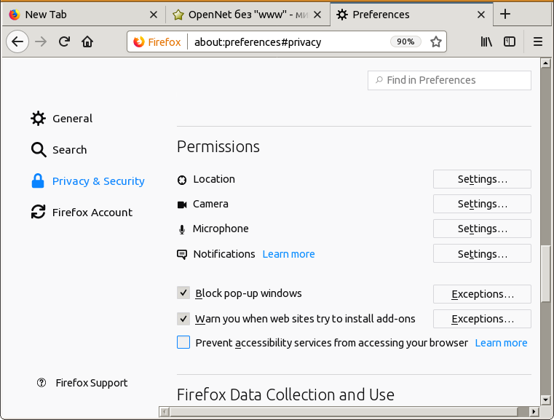Open the Library icon in toolbar

(x=486, y=41)
